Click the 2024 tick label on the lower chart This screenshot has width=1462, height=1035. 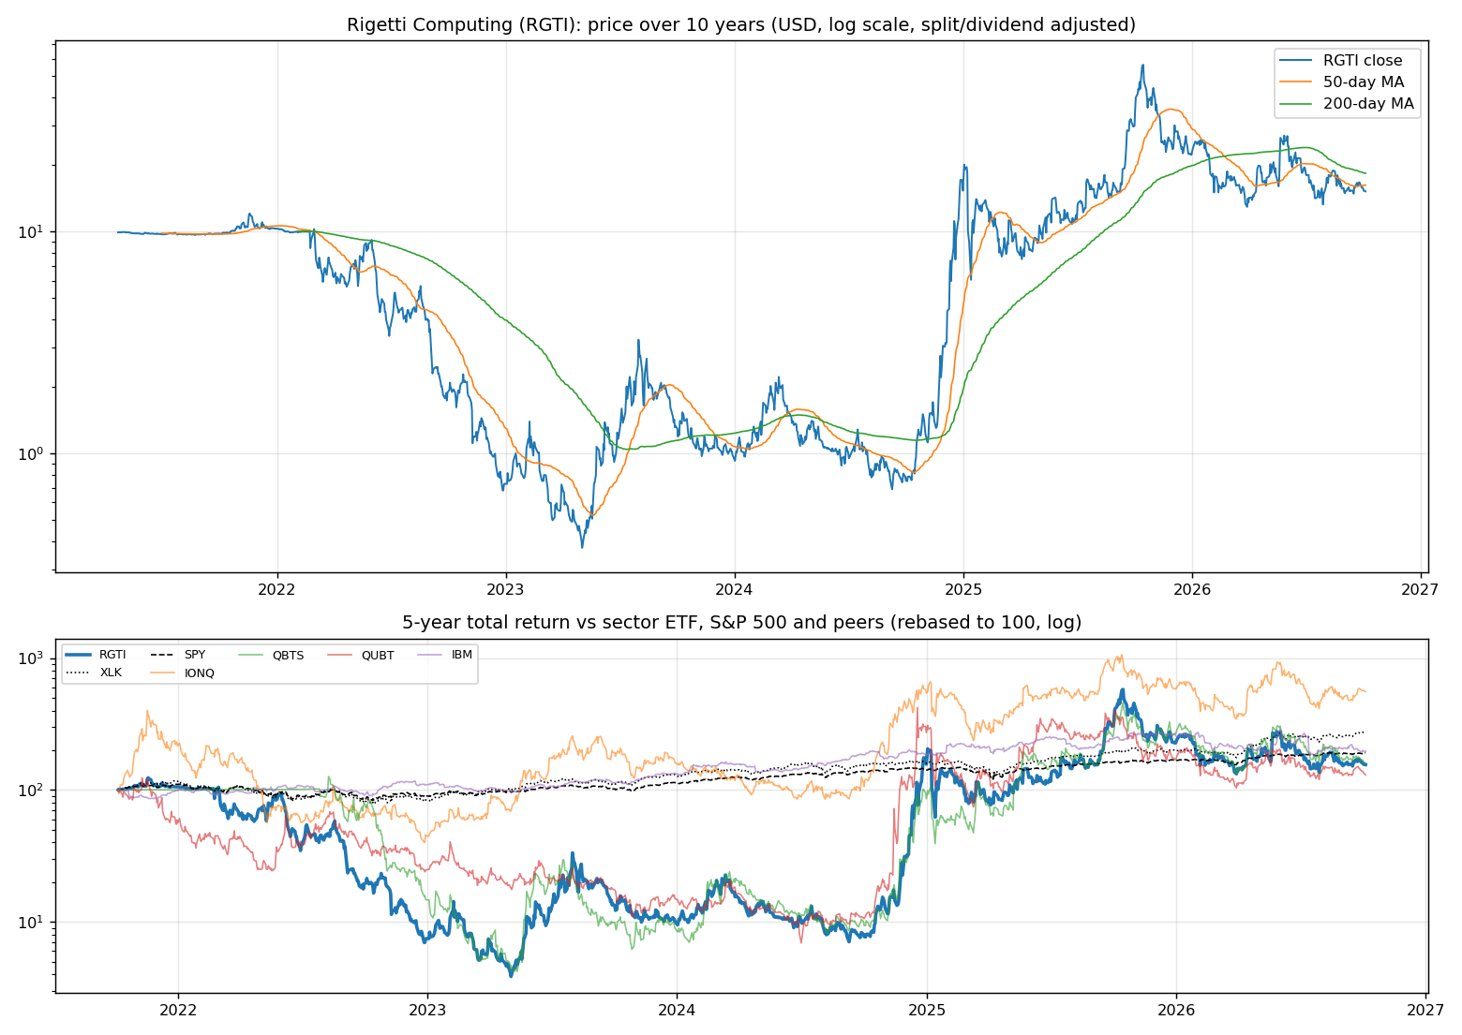tap(677, 1010)
